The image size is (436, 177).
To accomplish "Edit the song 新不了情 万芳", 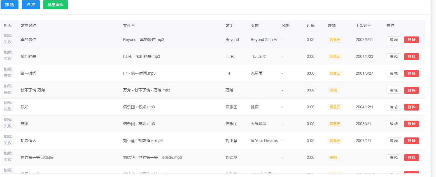I will (x=394, y=90).
